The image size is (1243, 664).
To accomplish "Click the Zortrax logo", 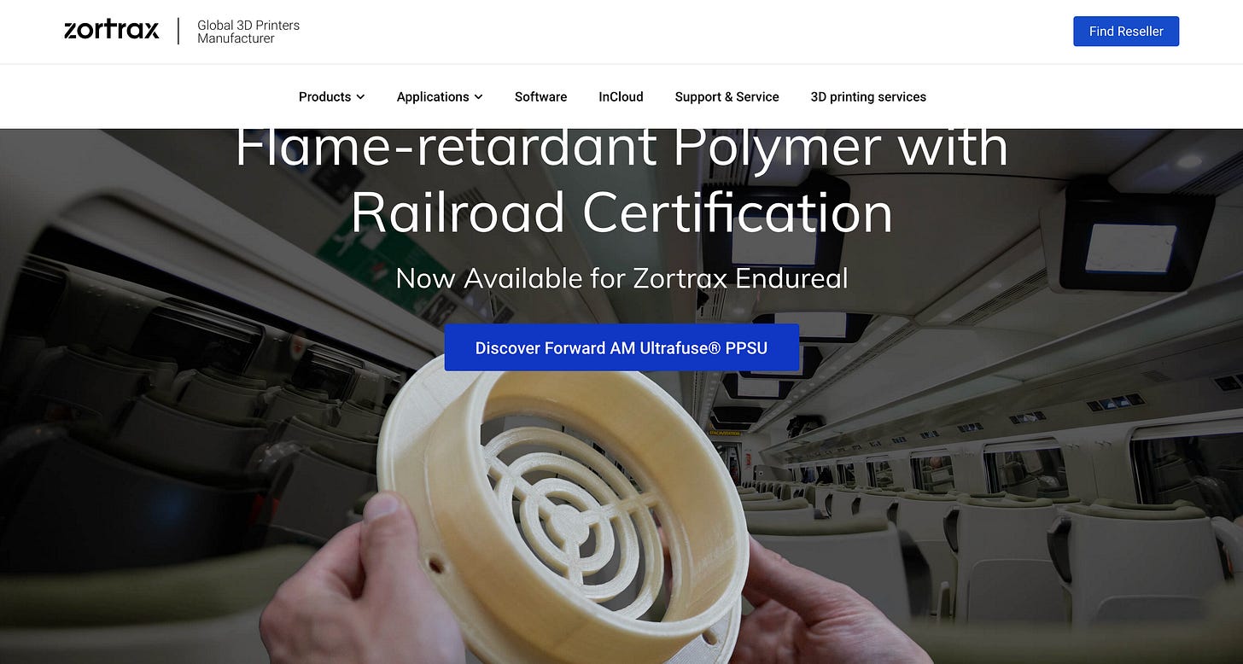I will 112,31.
